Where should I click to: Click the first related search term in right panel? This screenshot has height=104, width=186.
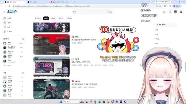(x=157, y=30)
